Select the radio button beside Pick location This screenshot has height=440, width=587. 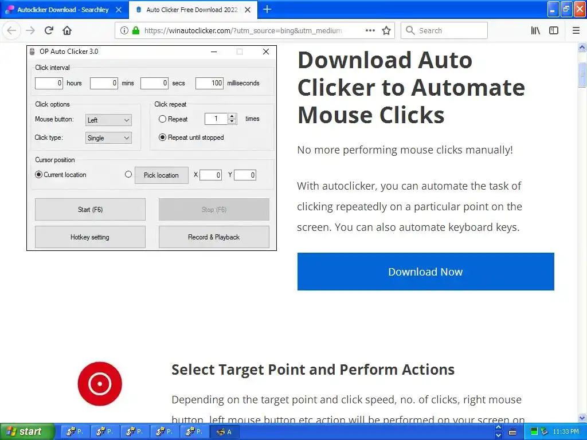(128, 174)
